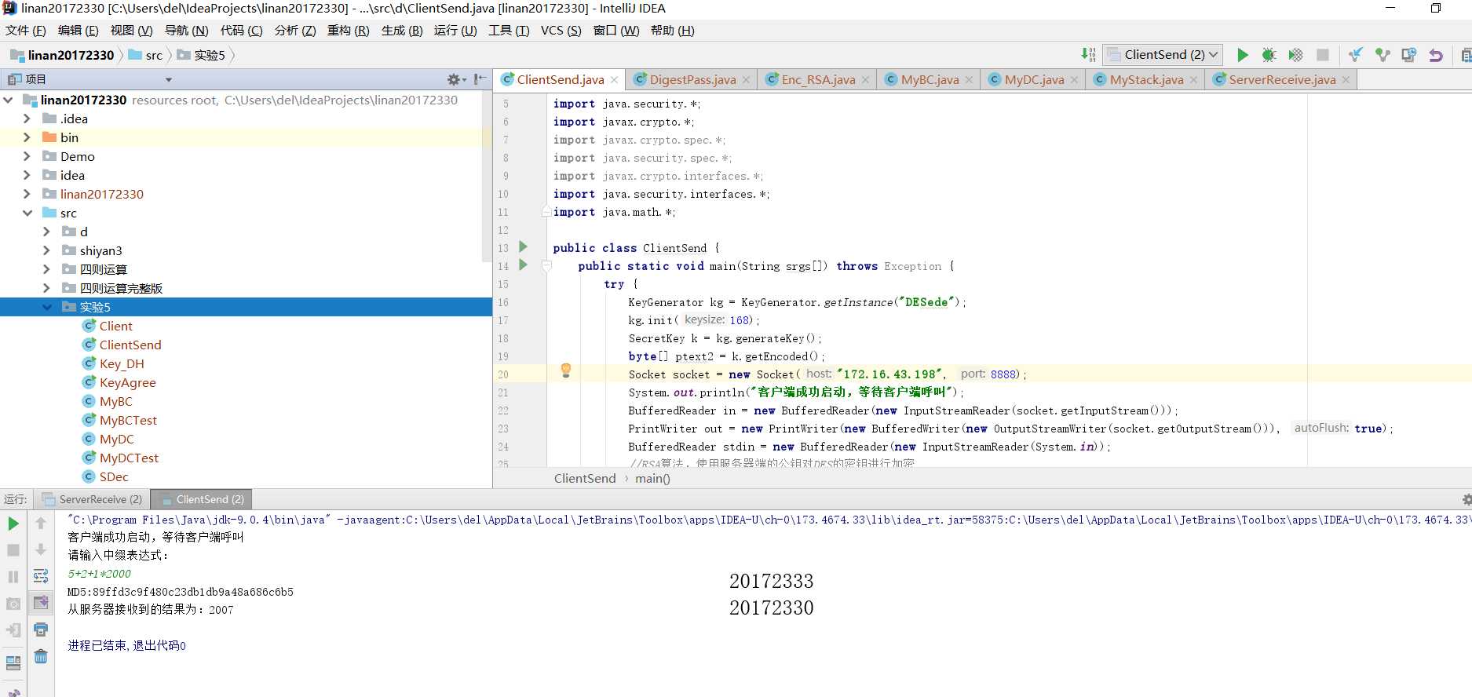The width and height of the screenshot is (1472, 697).
Task: Click the light bulb intention icon on line 20
Action: (565, 370)
